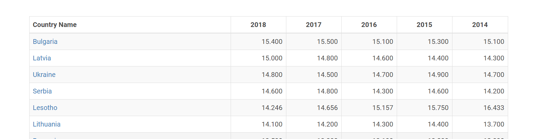Click Lesotho's 2016 value 15.157
This screenshot has width=535, height=139.
click(x=382, y=108)
